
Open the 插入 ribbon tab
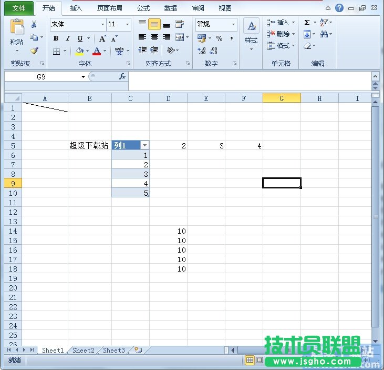(76, 8)
